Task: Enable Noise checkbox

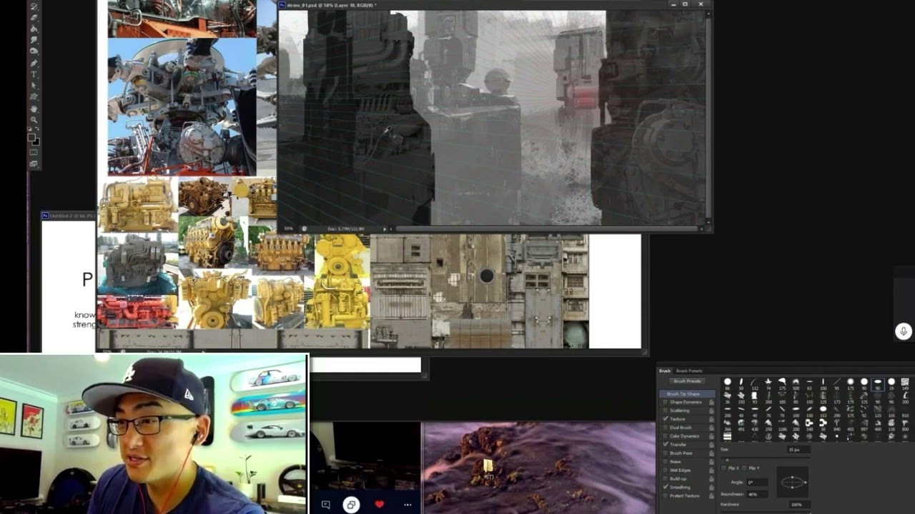Action: tap(666, 462)
